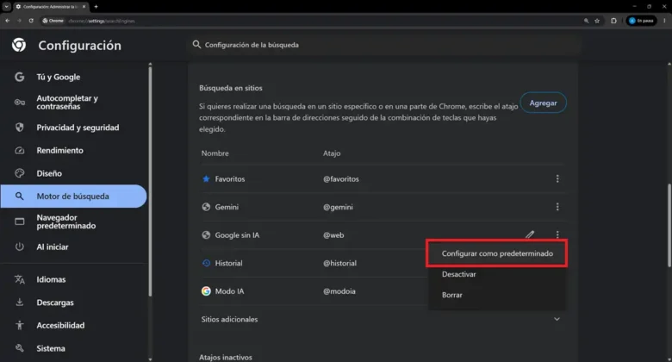The width and height of the screenshot is (672, 362).
Task: Click the browser window icon for Navegador predeterminado
Action: click(x=19, y=222)
